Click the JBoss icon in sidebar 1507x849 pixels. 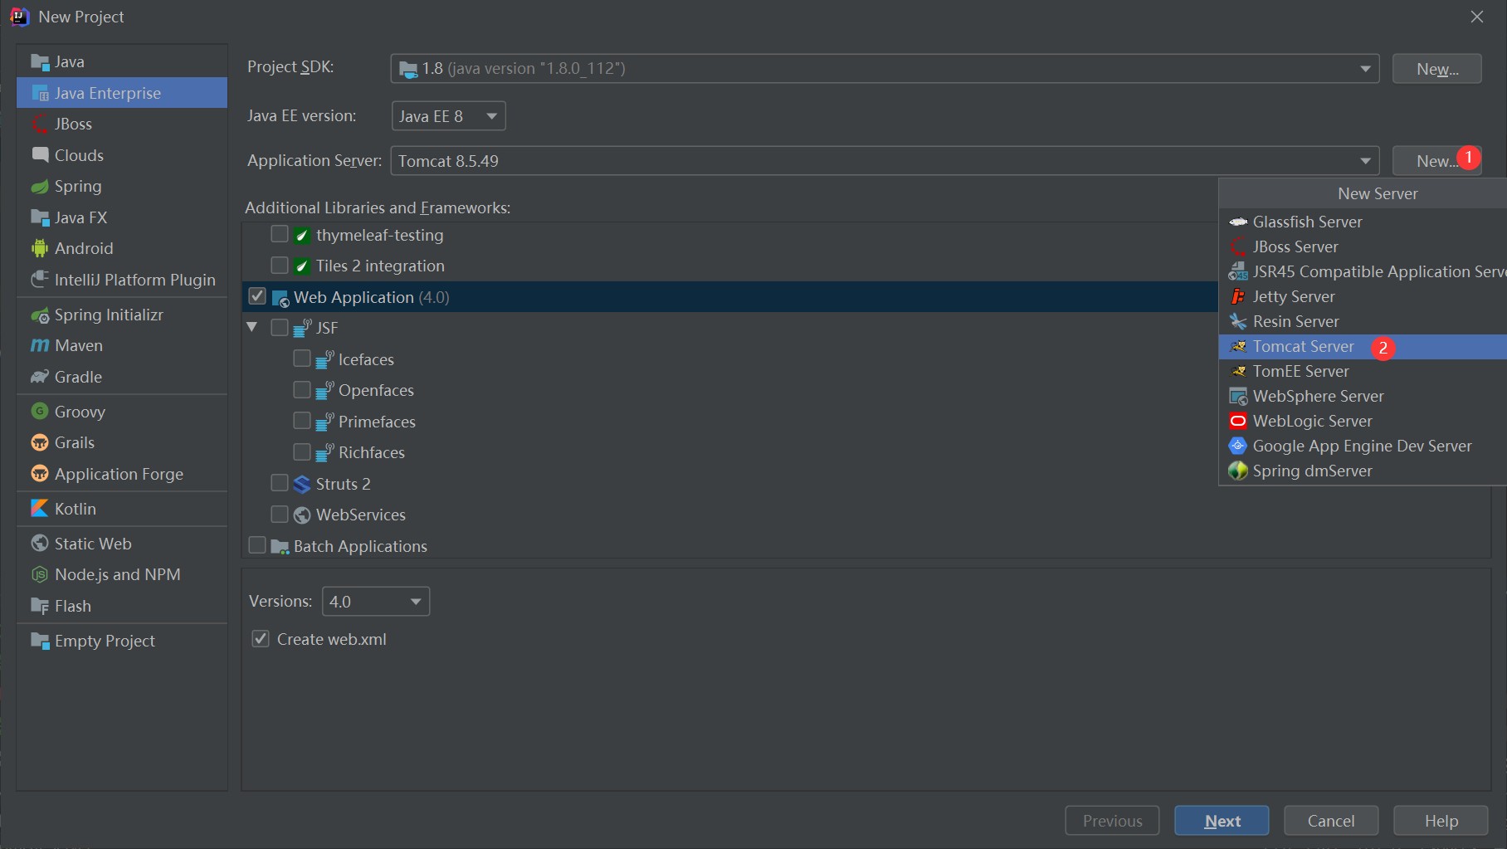point(40,124)
